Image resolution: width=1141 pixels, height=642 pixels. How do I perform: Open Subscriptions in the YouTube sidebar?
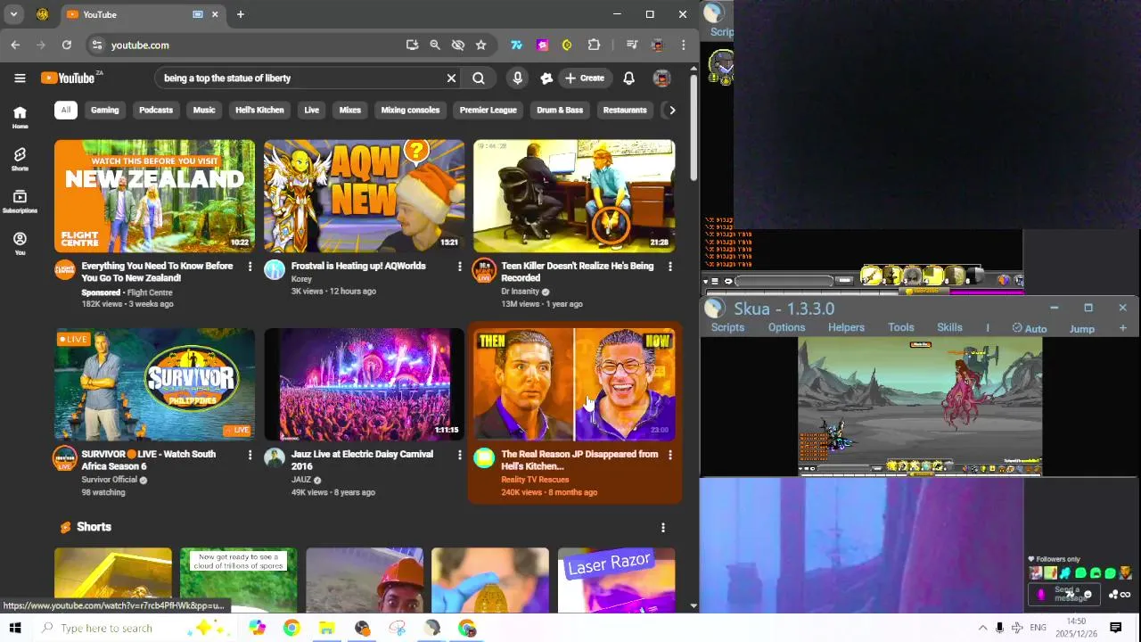point(20,202)
